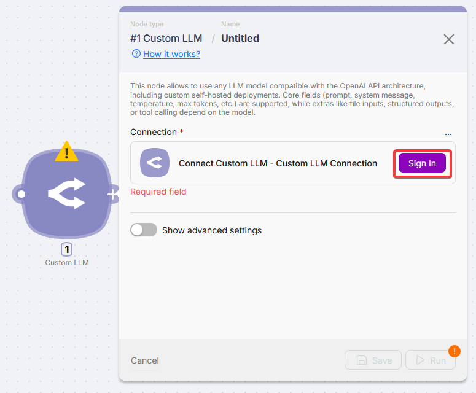Click the node number 1 badge

click(67, 249)
